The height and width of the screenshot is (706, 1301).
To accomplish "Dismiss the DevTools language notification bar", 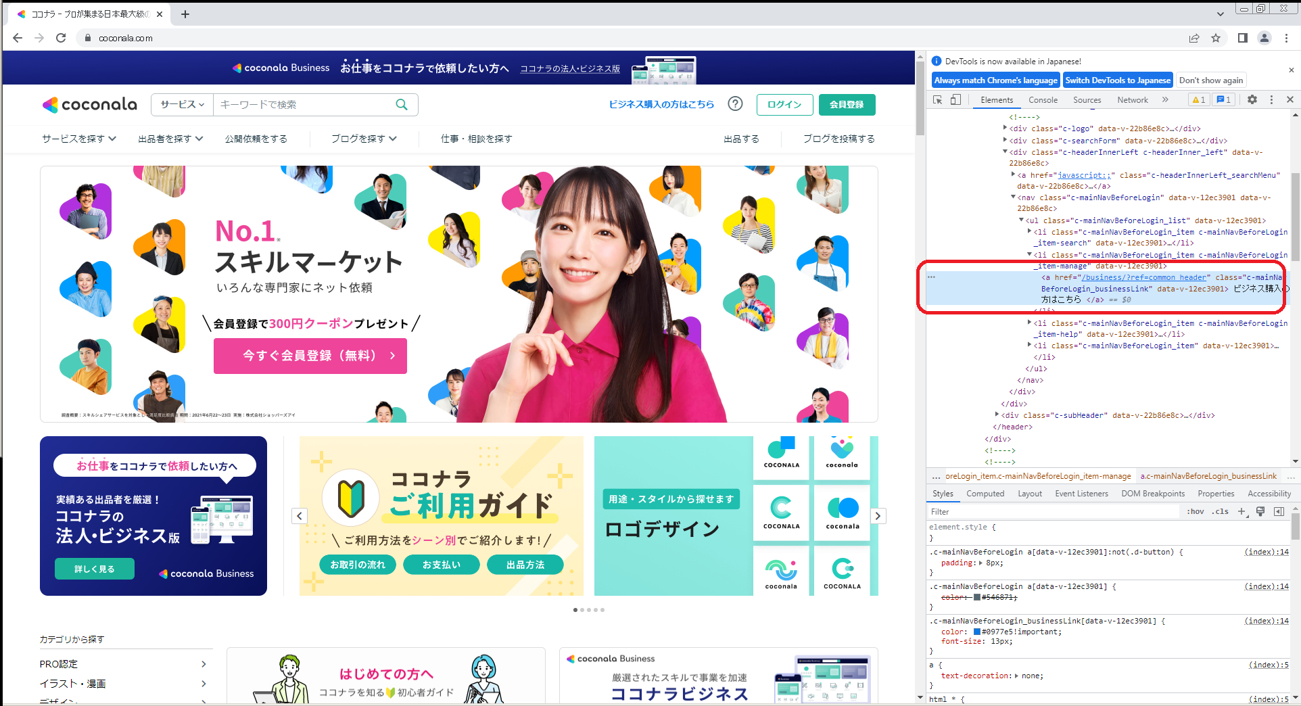I will pyautogui.click(x=1291, y=70).
